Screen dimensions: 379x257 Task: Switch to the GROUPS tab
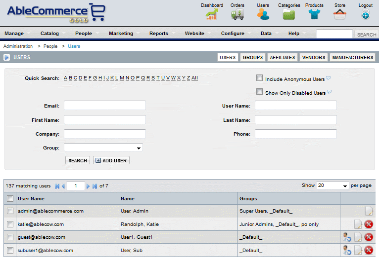[253, 57]
